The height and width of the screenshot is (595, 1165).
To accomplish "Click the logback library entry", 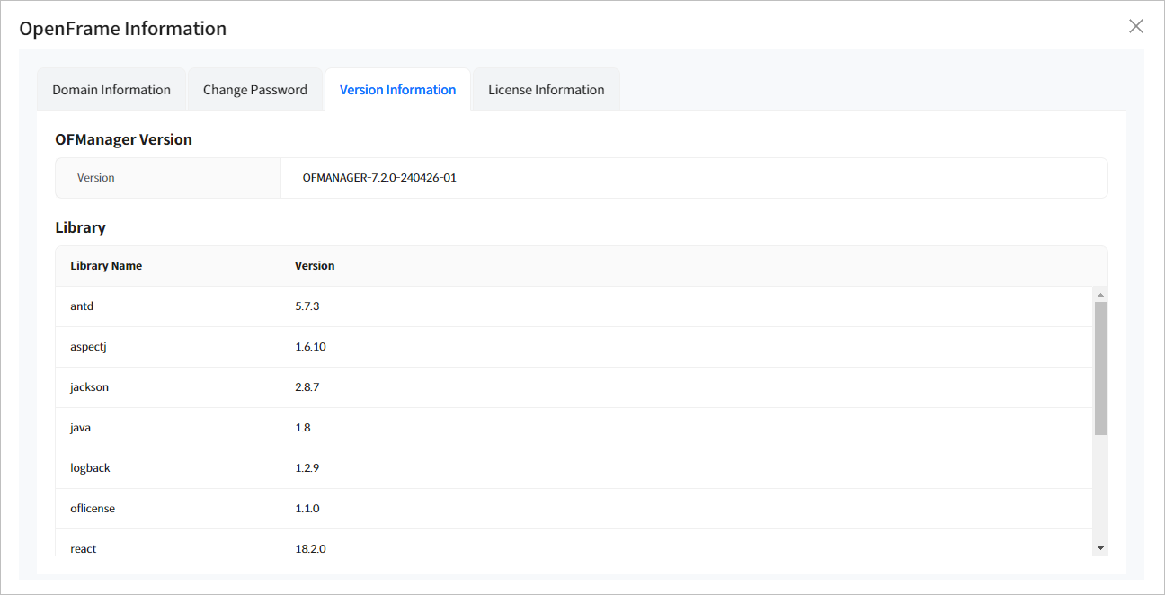I will pyautogui.click(x=90, y=468).
